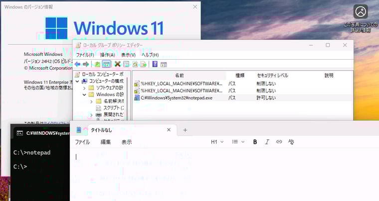Open the H1 heading dropdown in Notepad
This screenshot has height=201, width=379.
(217, 142)
